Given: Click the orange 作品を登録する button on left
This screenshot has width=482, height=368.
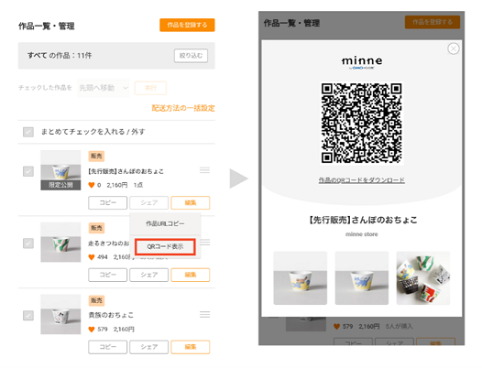Looking at the screenshot, I should 187,25.
